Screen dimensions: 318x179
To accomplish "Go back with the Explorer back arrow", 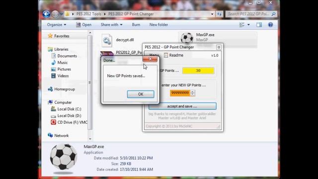I will [x=46, y=14].
